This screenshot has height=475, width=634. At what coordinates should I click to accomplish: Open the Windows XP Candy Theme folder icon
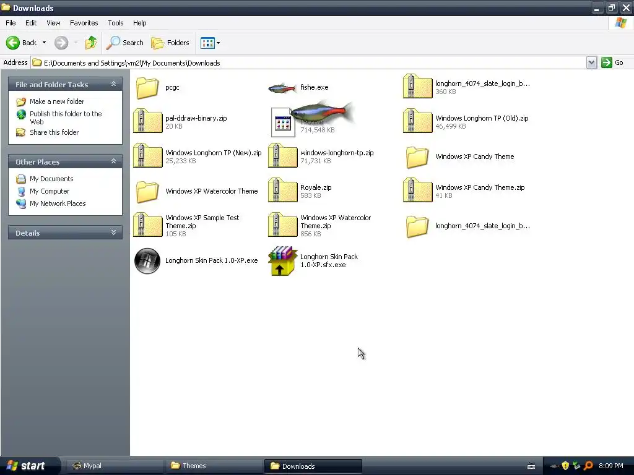click(417, 156)
